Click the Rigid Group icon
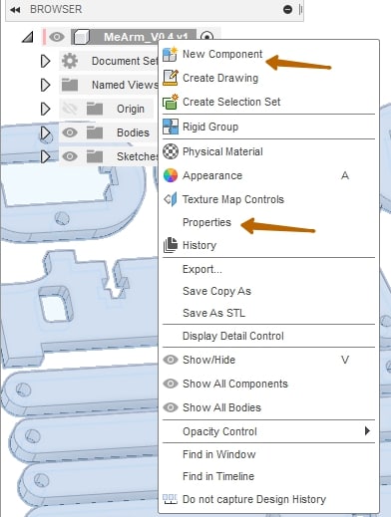The image size is (391, 517). pos(171,127)
